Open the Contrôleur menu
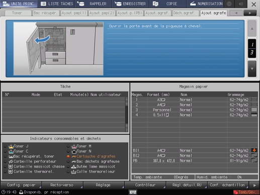Screen dimensions: 260x195 point(145,185)
